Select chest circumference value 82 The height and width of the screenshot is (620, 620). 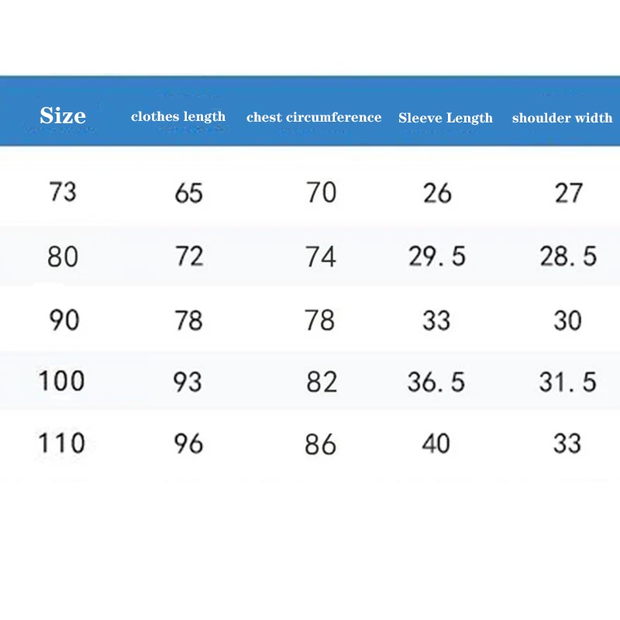coord(321,381)
